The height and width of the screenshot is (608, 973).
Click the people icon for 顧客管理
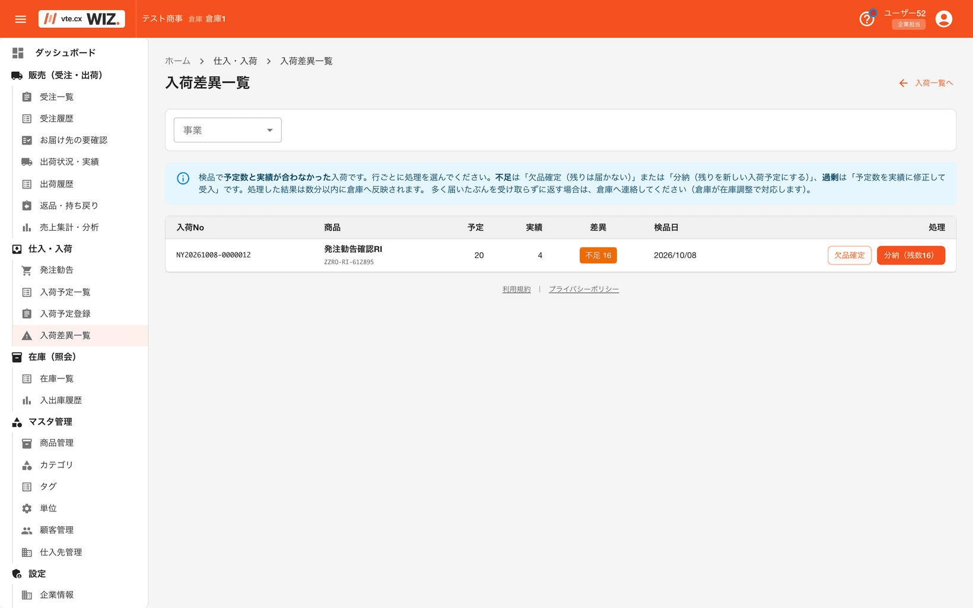point(27,530)
